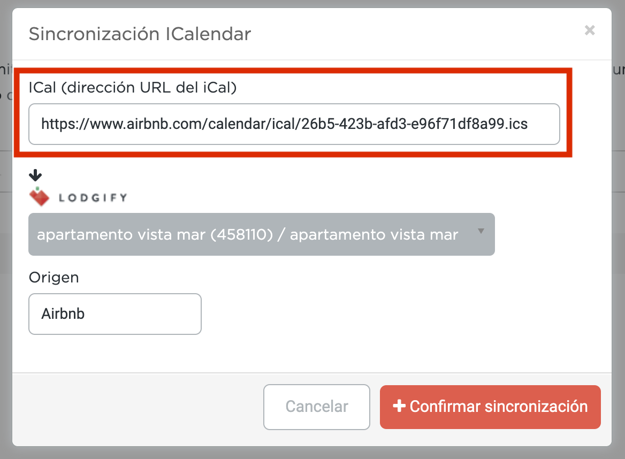Select the Airbnb calendar URL text
The height and width of the screenshot is (459, 625).
click(x=284, y=124)
